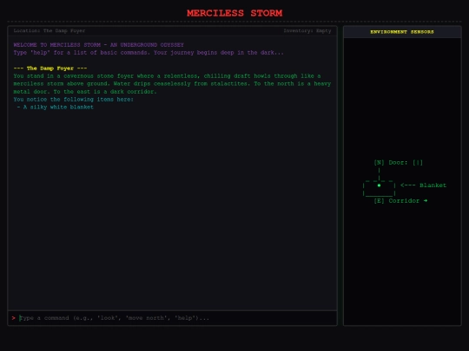This screenshot has width=469, height=351.
Task: Click the '--- The Damp Foyer ---' heading
Action: (x=50, y=68)
